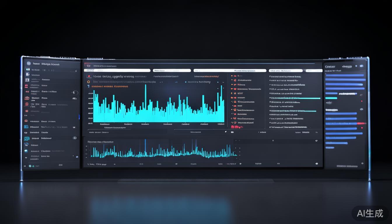Viewport: 392px width, 224px height.
Task: Open the first white dropdown bar at top left
Action: point(117,71)
